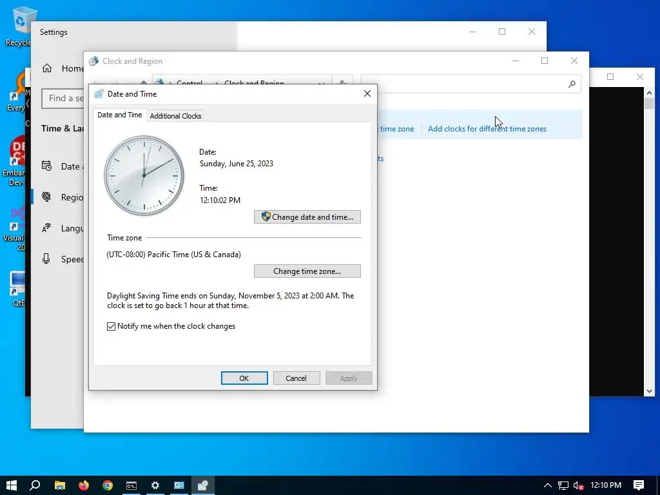Confirm the dialog with OK
The height and width of the screenshot is (495, 660).
click(244, 378)
